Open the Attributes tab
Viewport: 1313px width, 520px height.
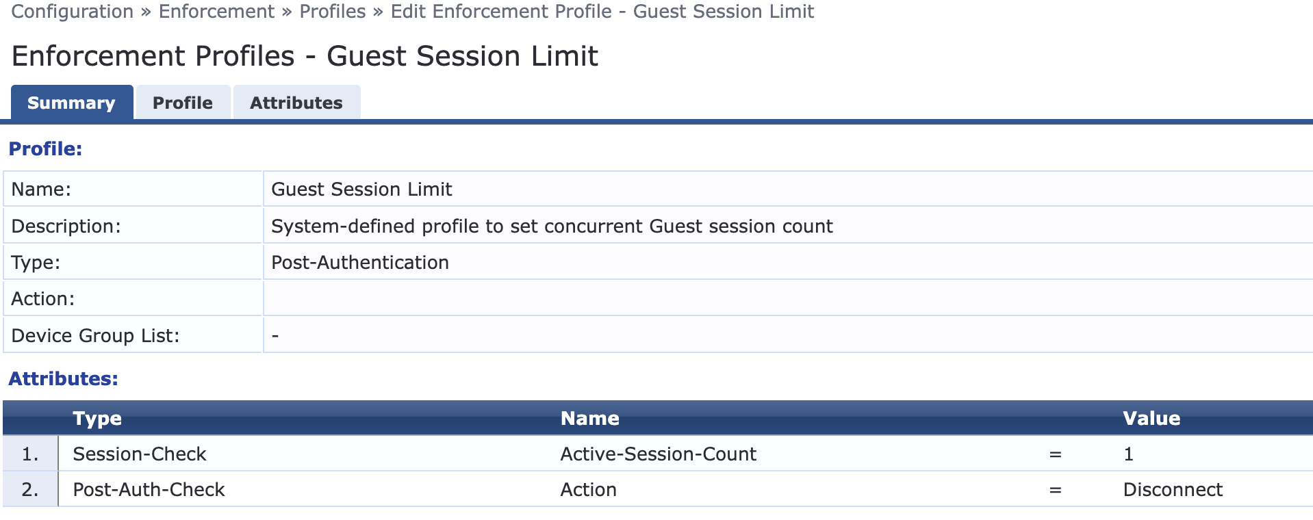pos(296,103)
